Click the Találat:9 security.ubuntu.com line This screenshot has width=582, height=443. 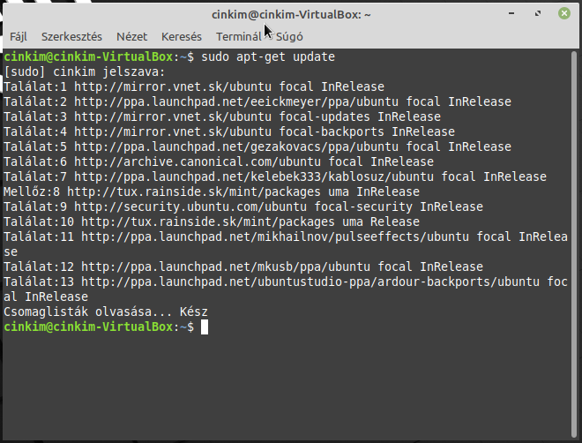coord(243,206)
